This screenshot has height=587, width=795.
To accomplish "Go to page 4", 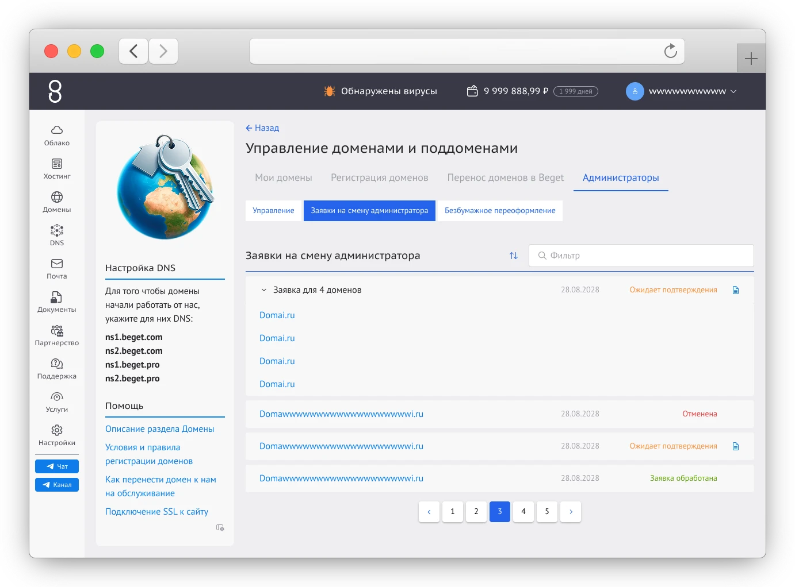I will click(x=523, y=512).
